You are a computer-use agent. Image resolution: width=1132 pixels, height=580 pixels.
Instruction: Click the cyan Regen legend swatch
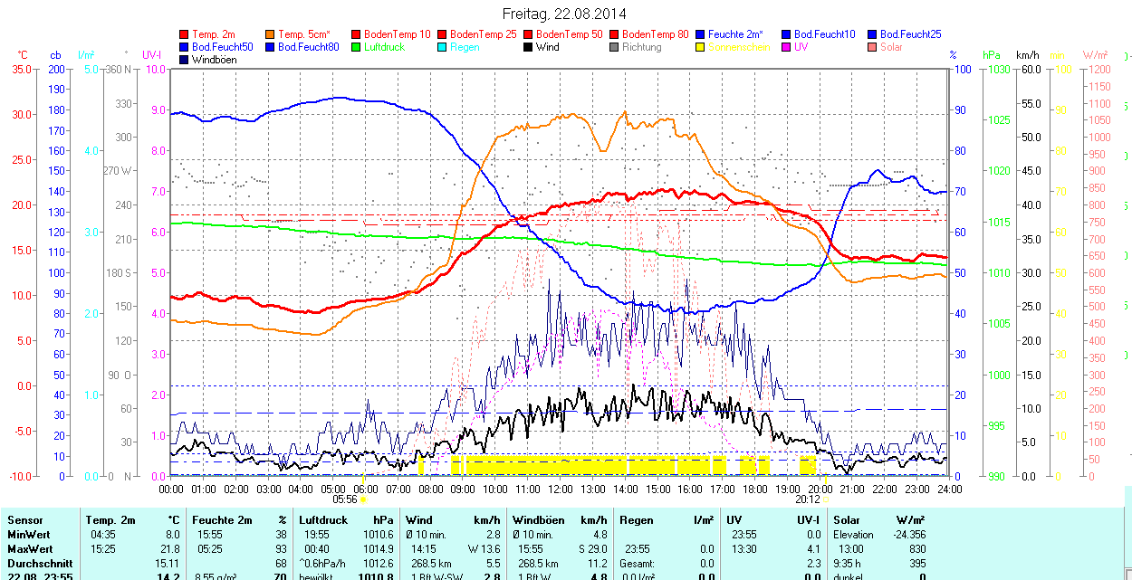pyautogui.click(x=442, y=47)
